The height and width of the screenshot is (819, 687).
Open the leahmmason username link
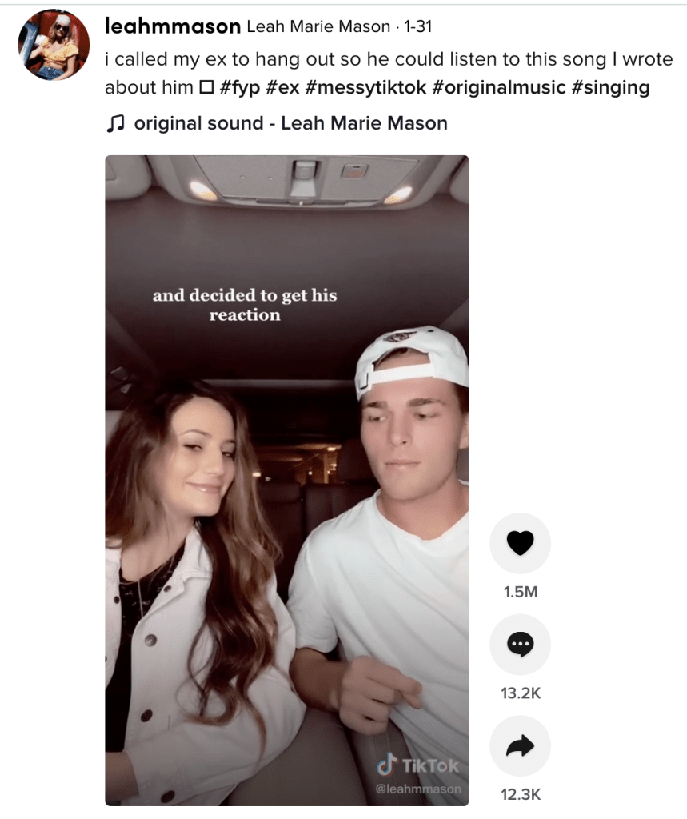click(173, 26)
